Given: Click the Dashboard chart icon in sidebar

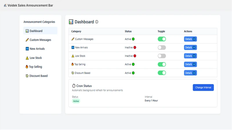Looking at the screenshot, I should [x=27, y=31].
